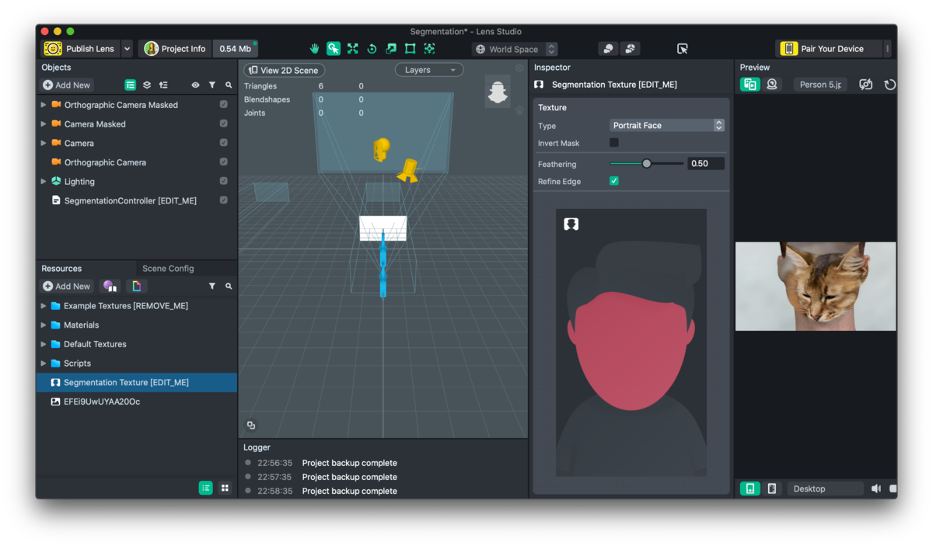Click Publish Lens button
This screenshot has width=933, height=546.
tap(81, 49)
